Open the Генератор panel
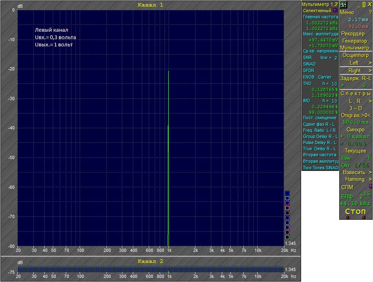 pyautogui.click(x=354, y=41)
